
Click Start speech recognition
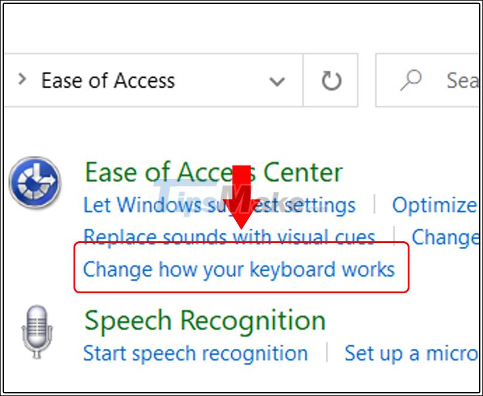197,353
